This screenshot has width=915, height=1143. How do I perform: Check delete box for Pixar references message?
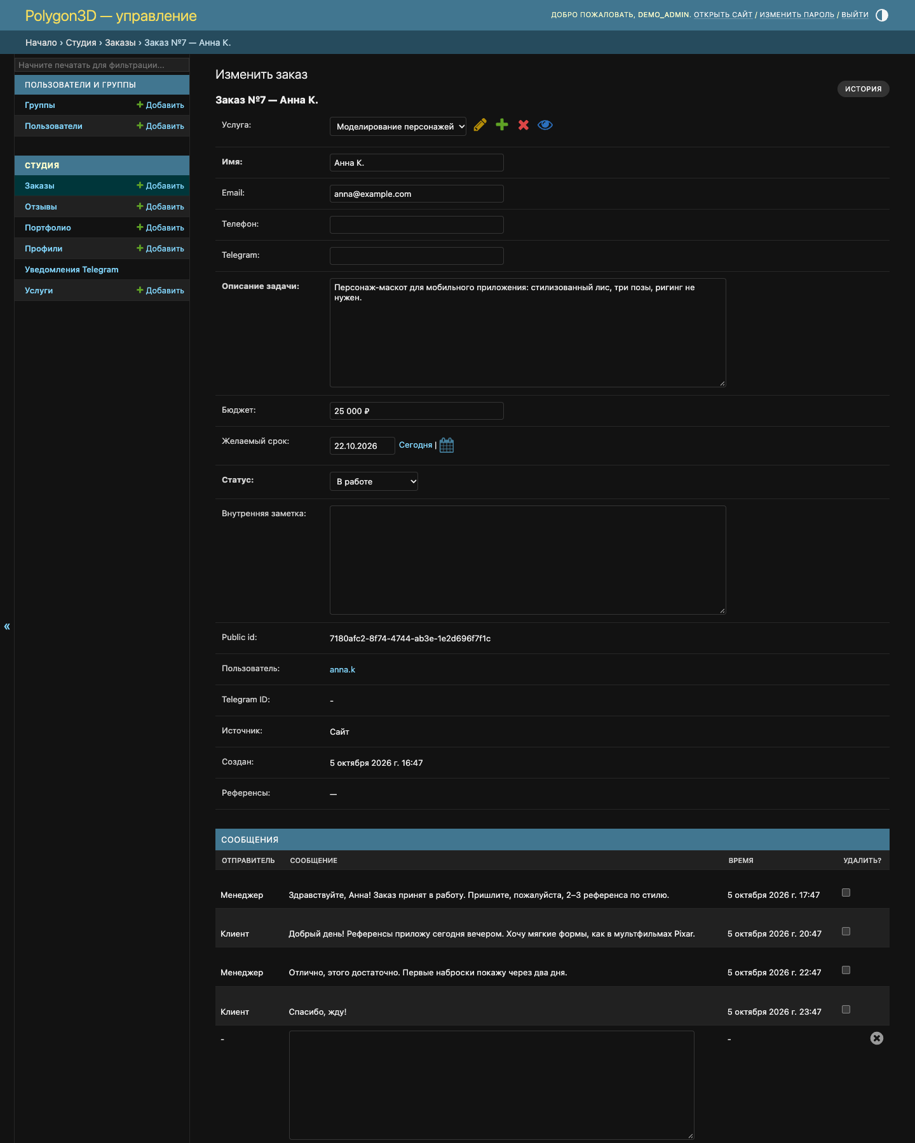point(846,932)
